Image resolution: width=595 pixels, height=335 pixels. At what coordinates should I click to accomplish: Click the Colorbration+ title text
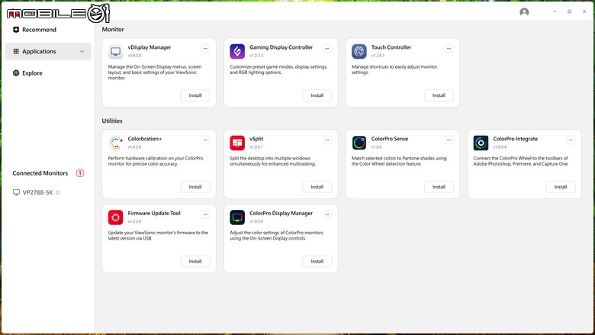pos(145,139)
